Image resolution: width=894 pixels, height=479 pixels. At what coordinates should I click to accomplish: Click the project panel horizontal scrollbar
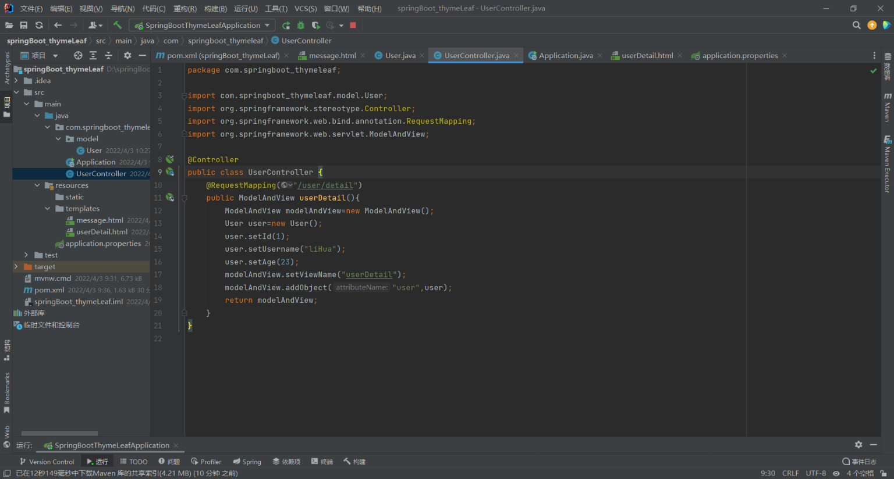tap(59, 433)
